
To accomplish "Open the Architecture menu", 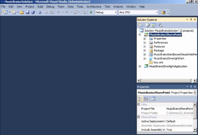I will coord(94,7).
